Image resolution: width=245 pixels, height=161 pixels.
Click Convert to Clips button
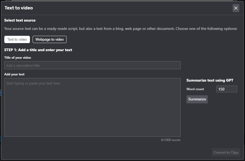pos(226,152)
